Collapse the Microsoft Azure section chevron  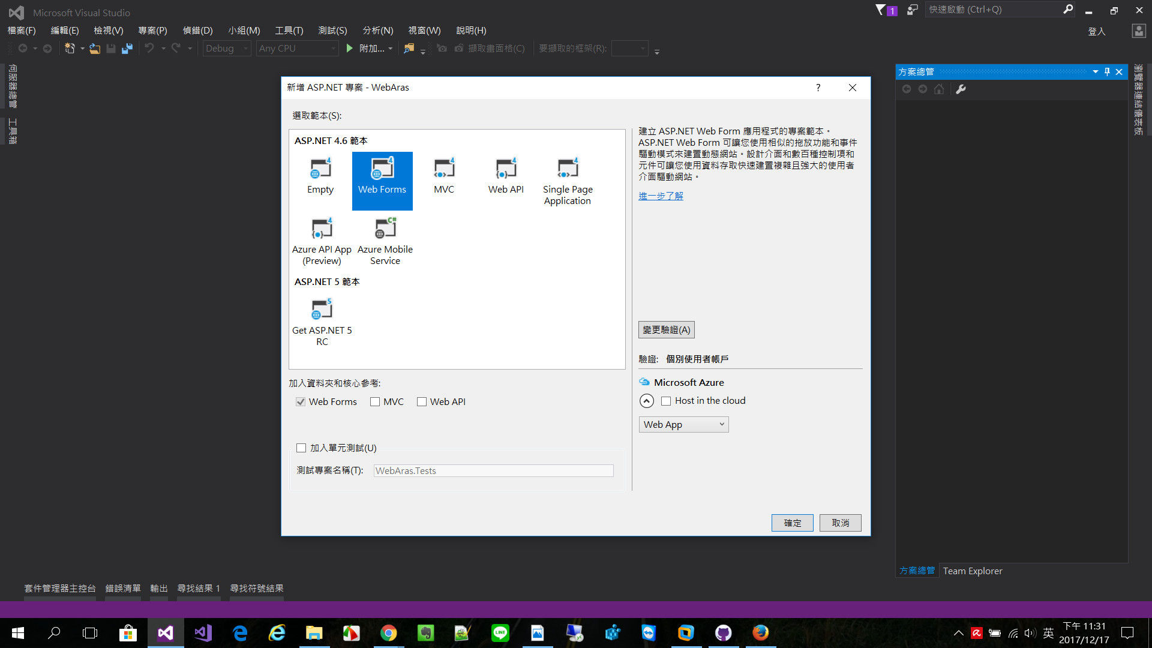pos(646,401)
